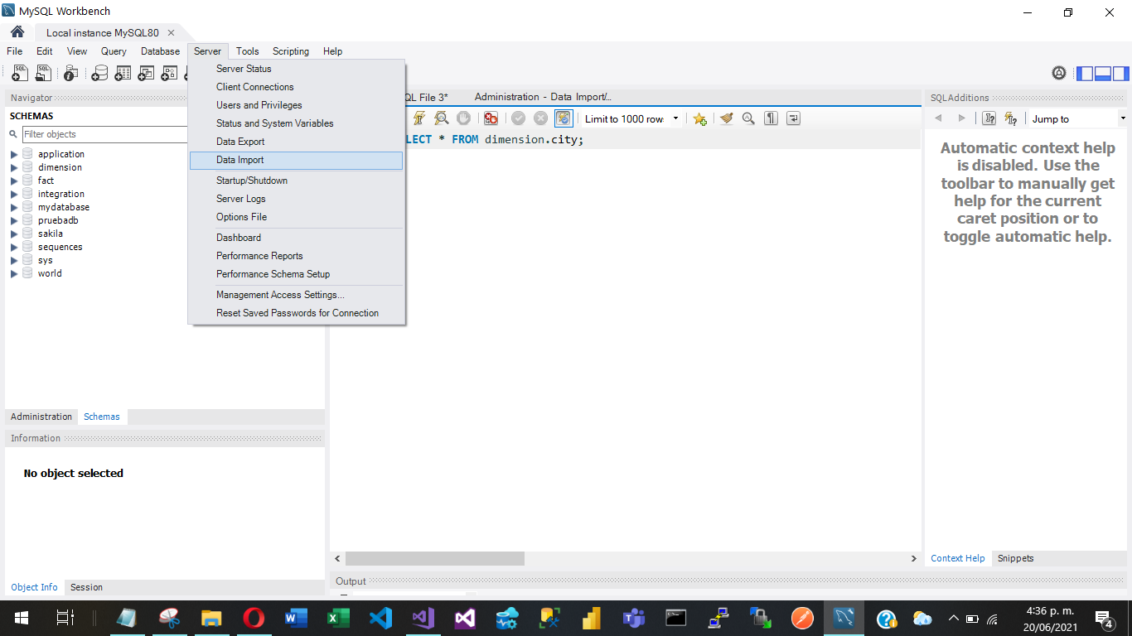The image size is (1132, 636).
Task: Select Data Import from Server menu
Action: [x=240, y=160]
